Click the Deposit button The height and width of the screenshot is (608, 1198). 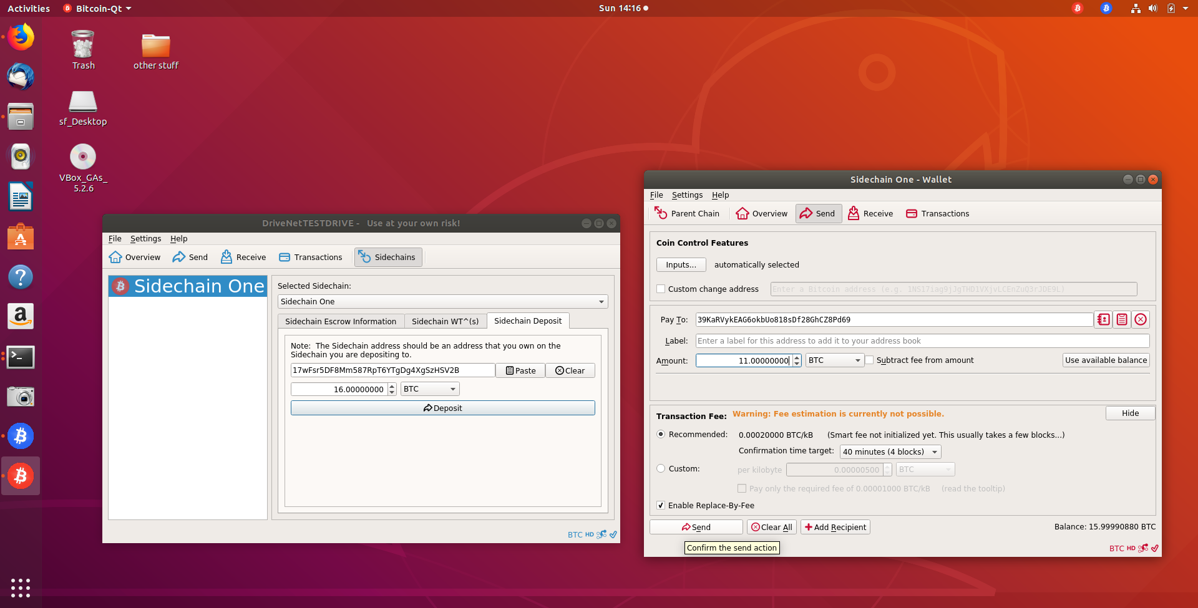442,408
